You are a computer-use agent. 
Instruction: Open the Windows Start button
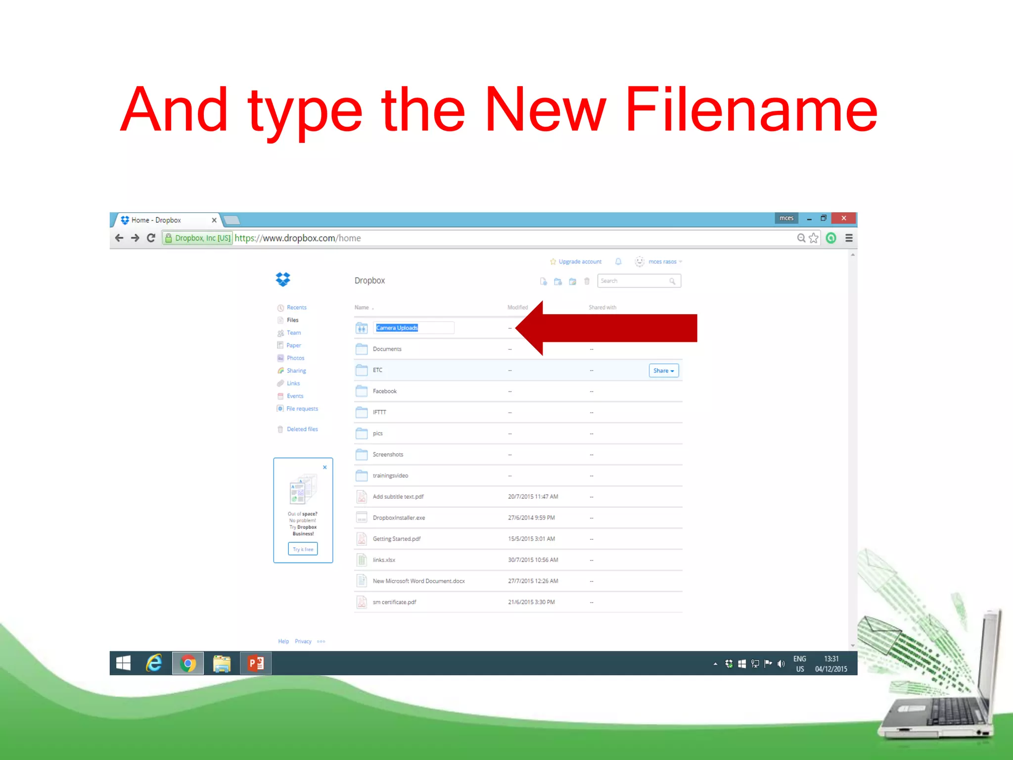pyautogui.click(x=123, y=663)
